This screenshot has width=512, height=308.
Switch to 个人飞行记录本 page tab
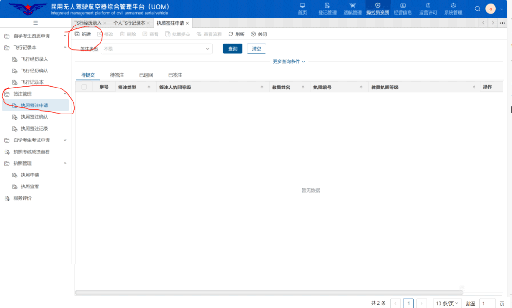129,23
